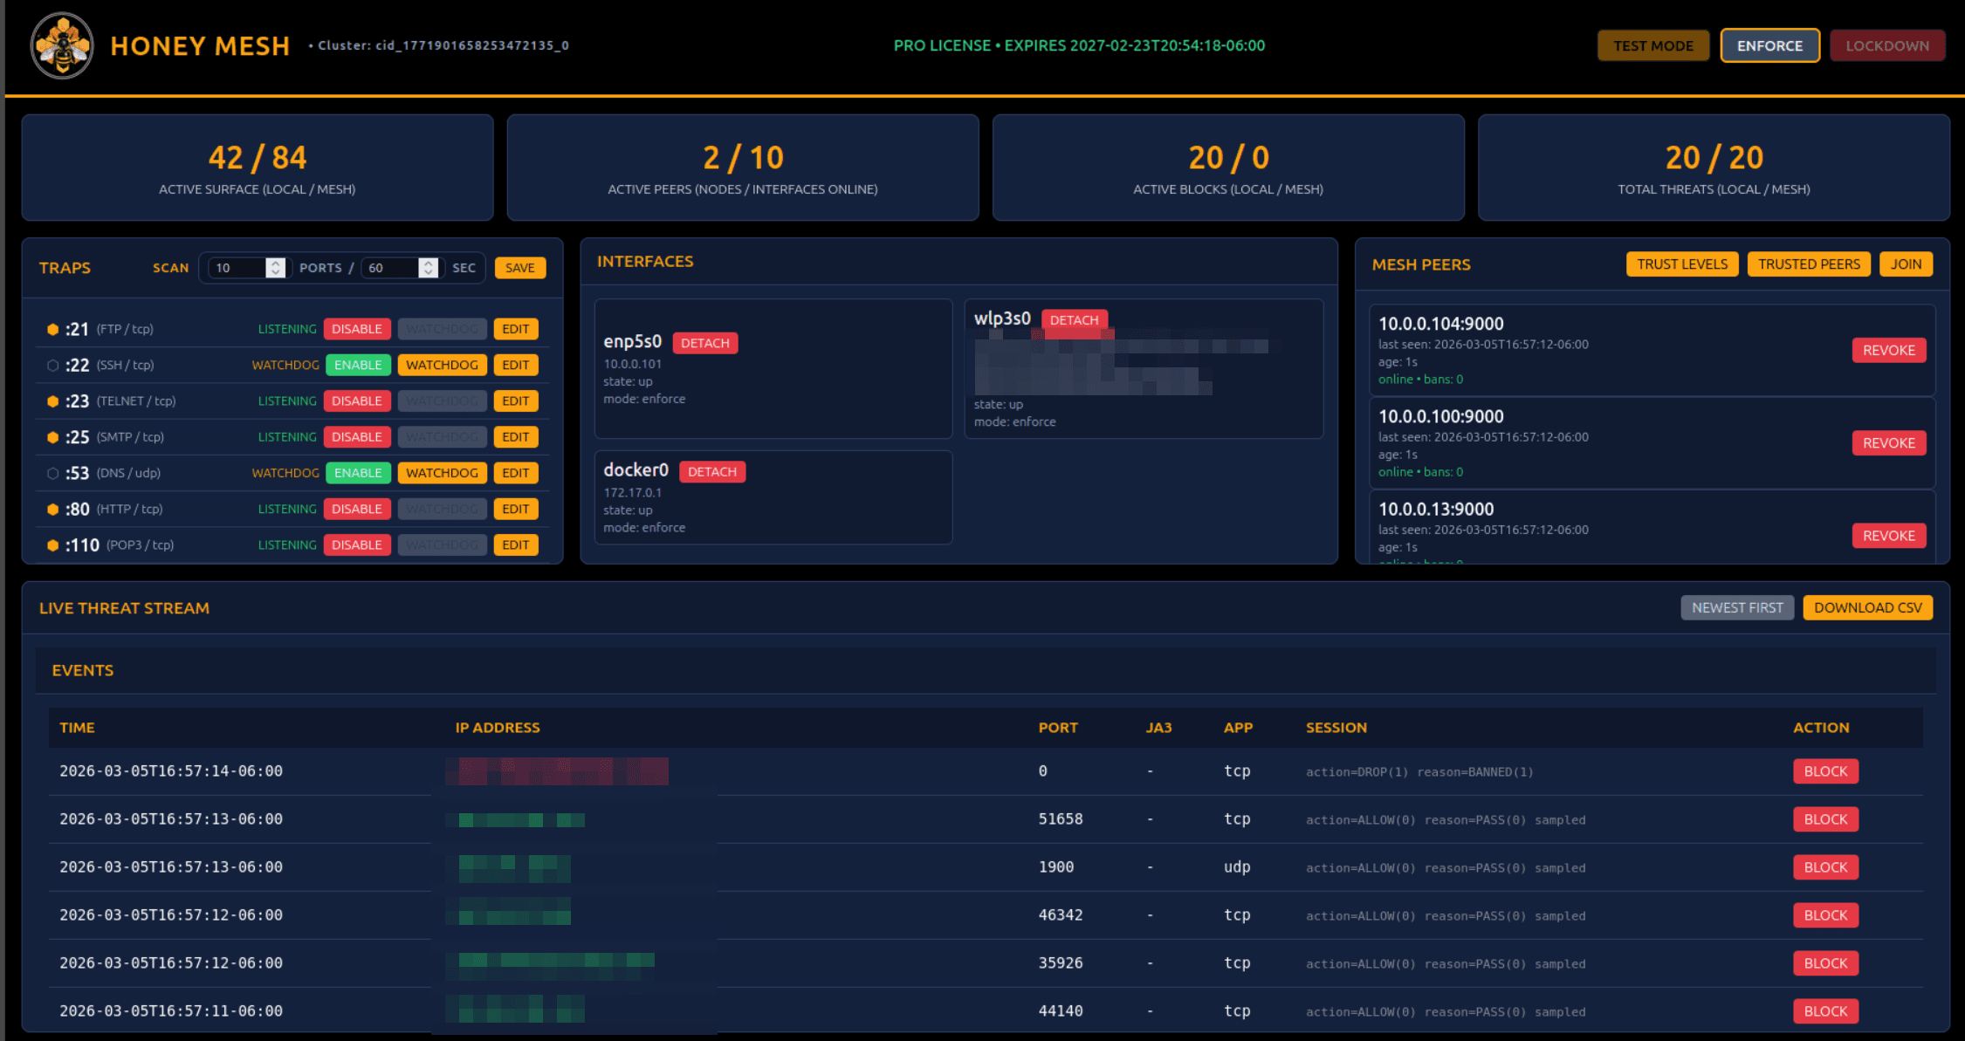Click the Honey Mesh bee logo

[x=60, y=45]
